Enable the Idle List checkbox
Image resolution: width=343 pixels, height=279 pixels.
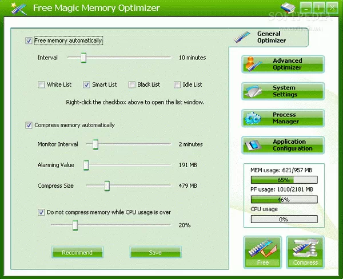(177, 84)
